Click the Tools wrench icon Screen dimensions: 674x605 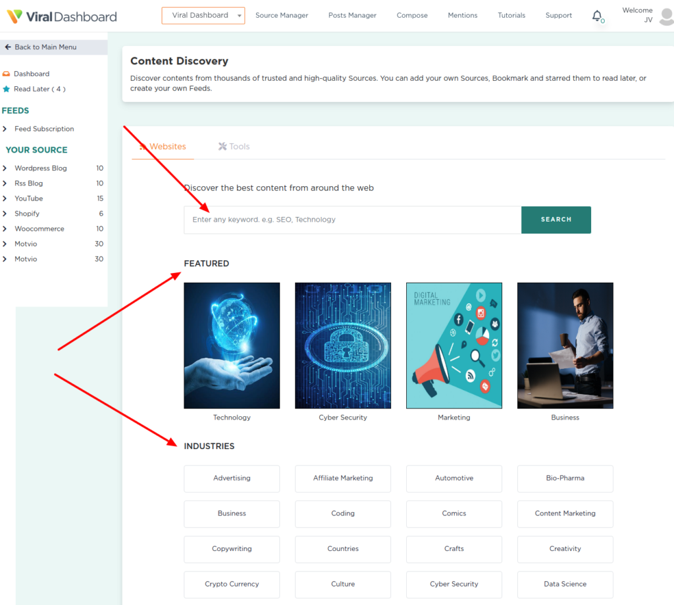222,147
